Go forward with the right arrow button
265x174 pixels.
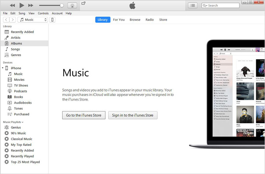(x=13, y=20)
